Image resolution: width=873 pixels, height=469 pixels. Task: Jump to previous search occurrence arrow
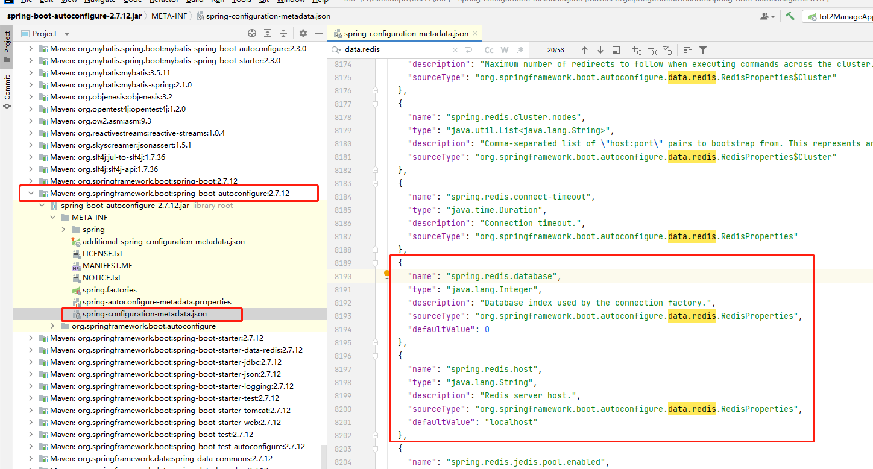pos(584,50)
